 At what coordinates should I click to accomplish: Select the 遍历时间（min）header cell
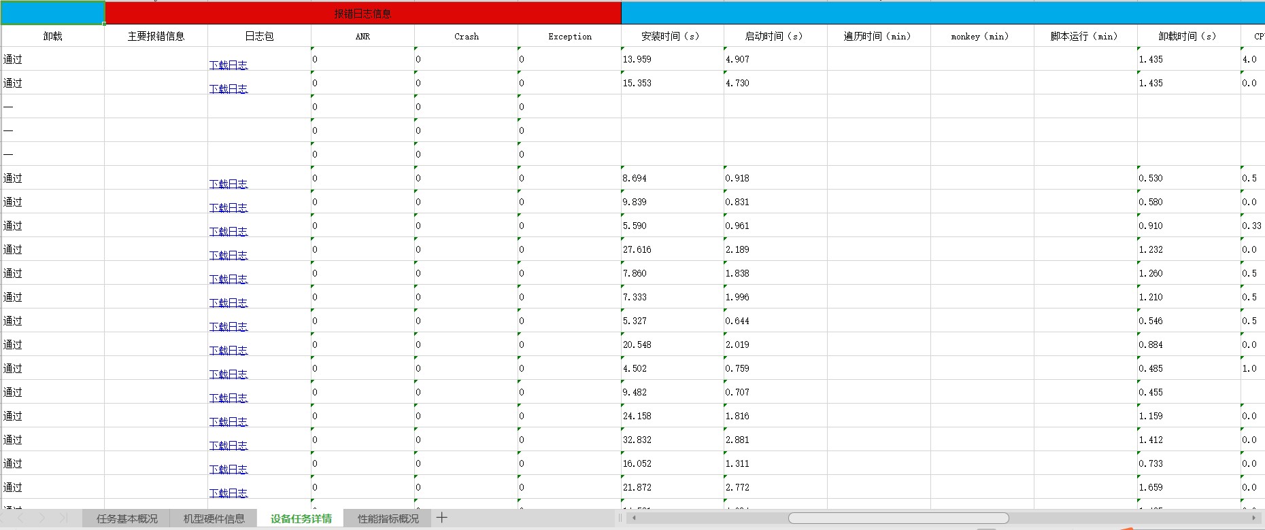tap(879, 36)
